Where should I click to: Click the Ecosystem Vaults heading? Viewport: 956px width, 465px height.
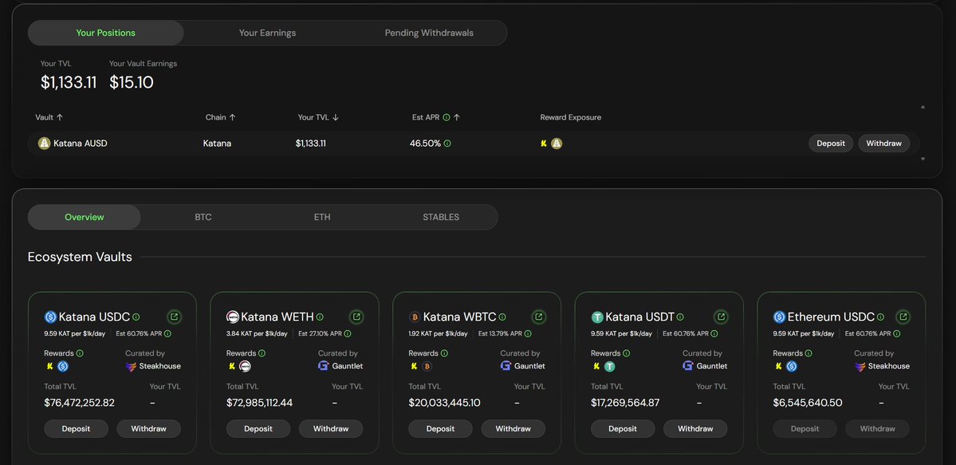coord(80,257)
